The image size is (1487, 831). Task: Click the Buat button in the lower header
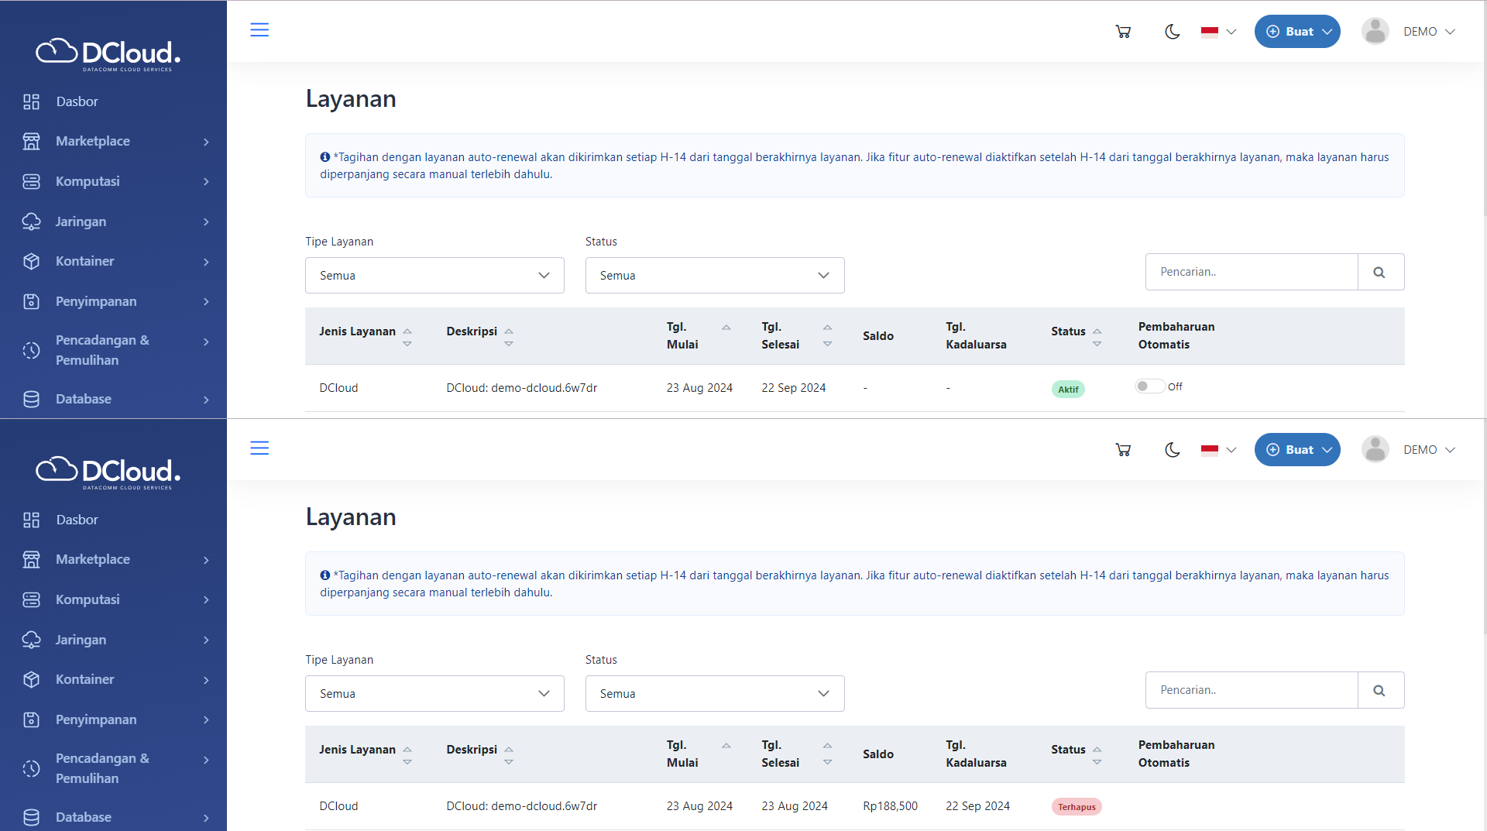[x=1297, y=450]
